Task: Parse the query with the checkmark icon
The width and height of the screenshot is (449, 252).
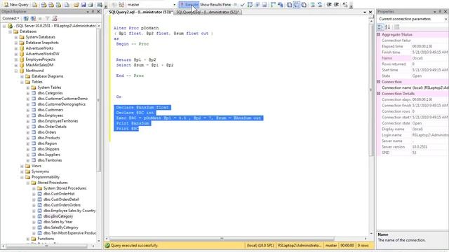Action: click(x=243, y=5)
